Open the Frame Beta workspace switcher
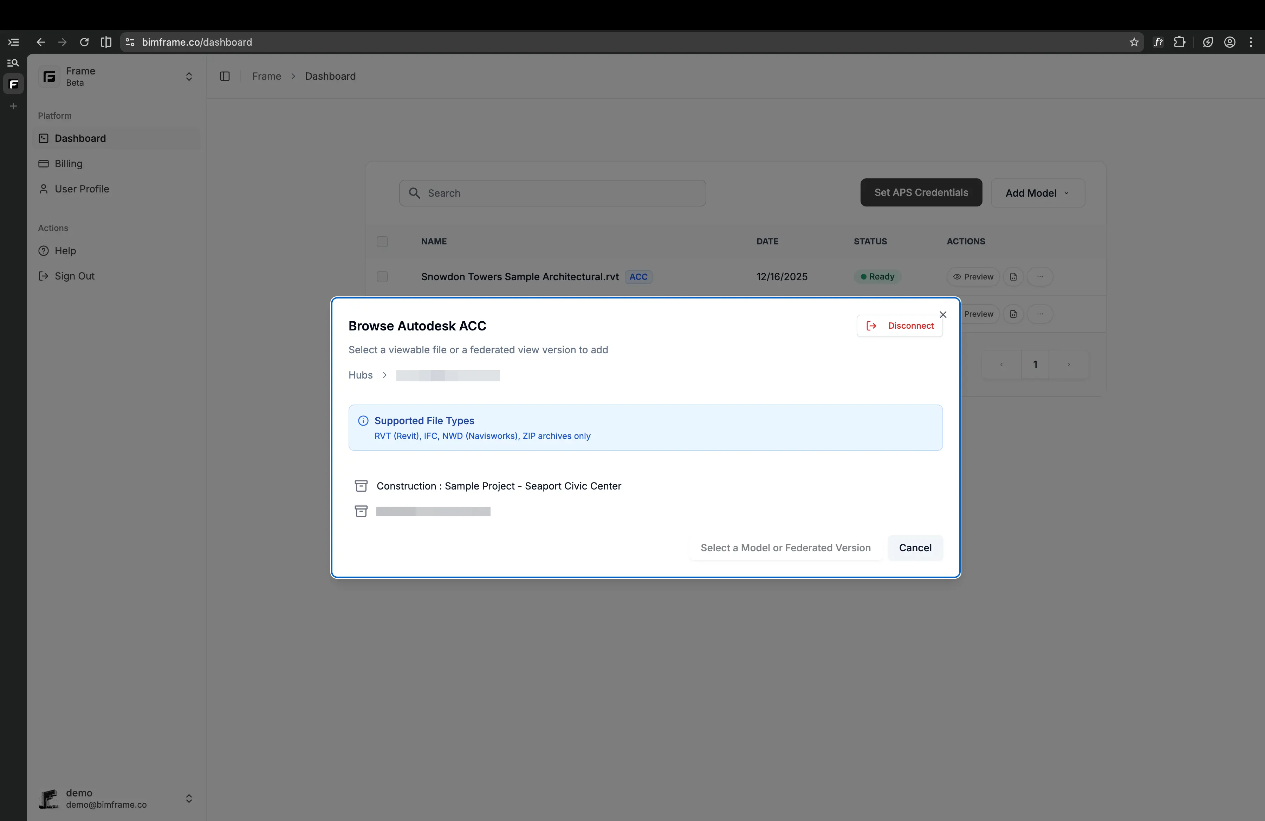The image size is (1265, 821). pyautogui.click(x=189, y=77)
